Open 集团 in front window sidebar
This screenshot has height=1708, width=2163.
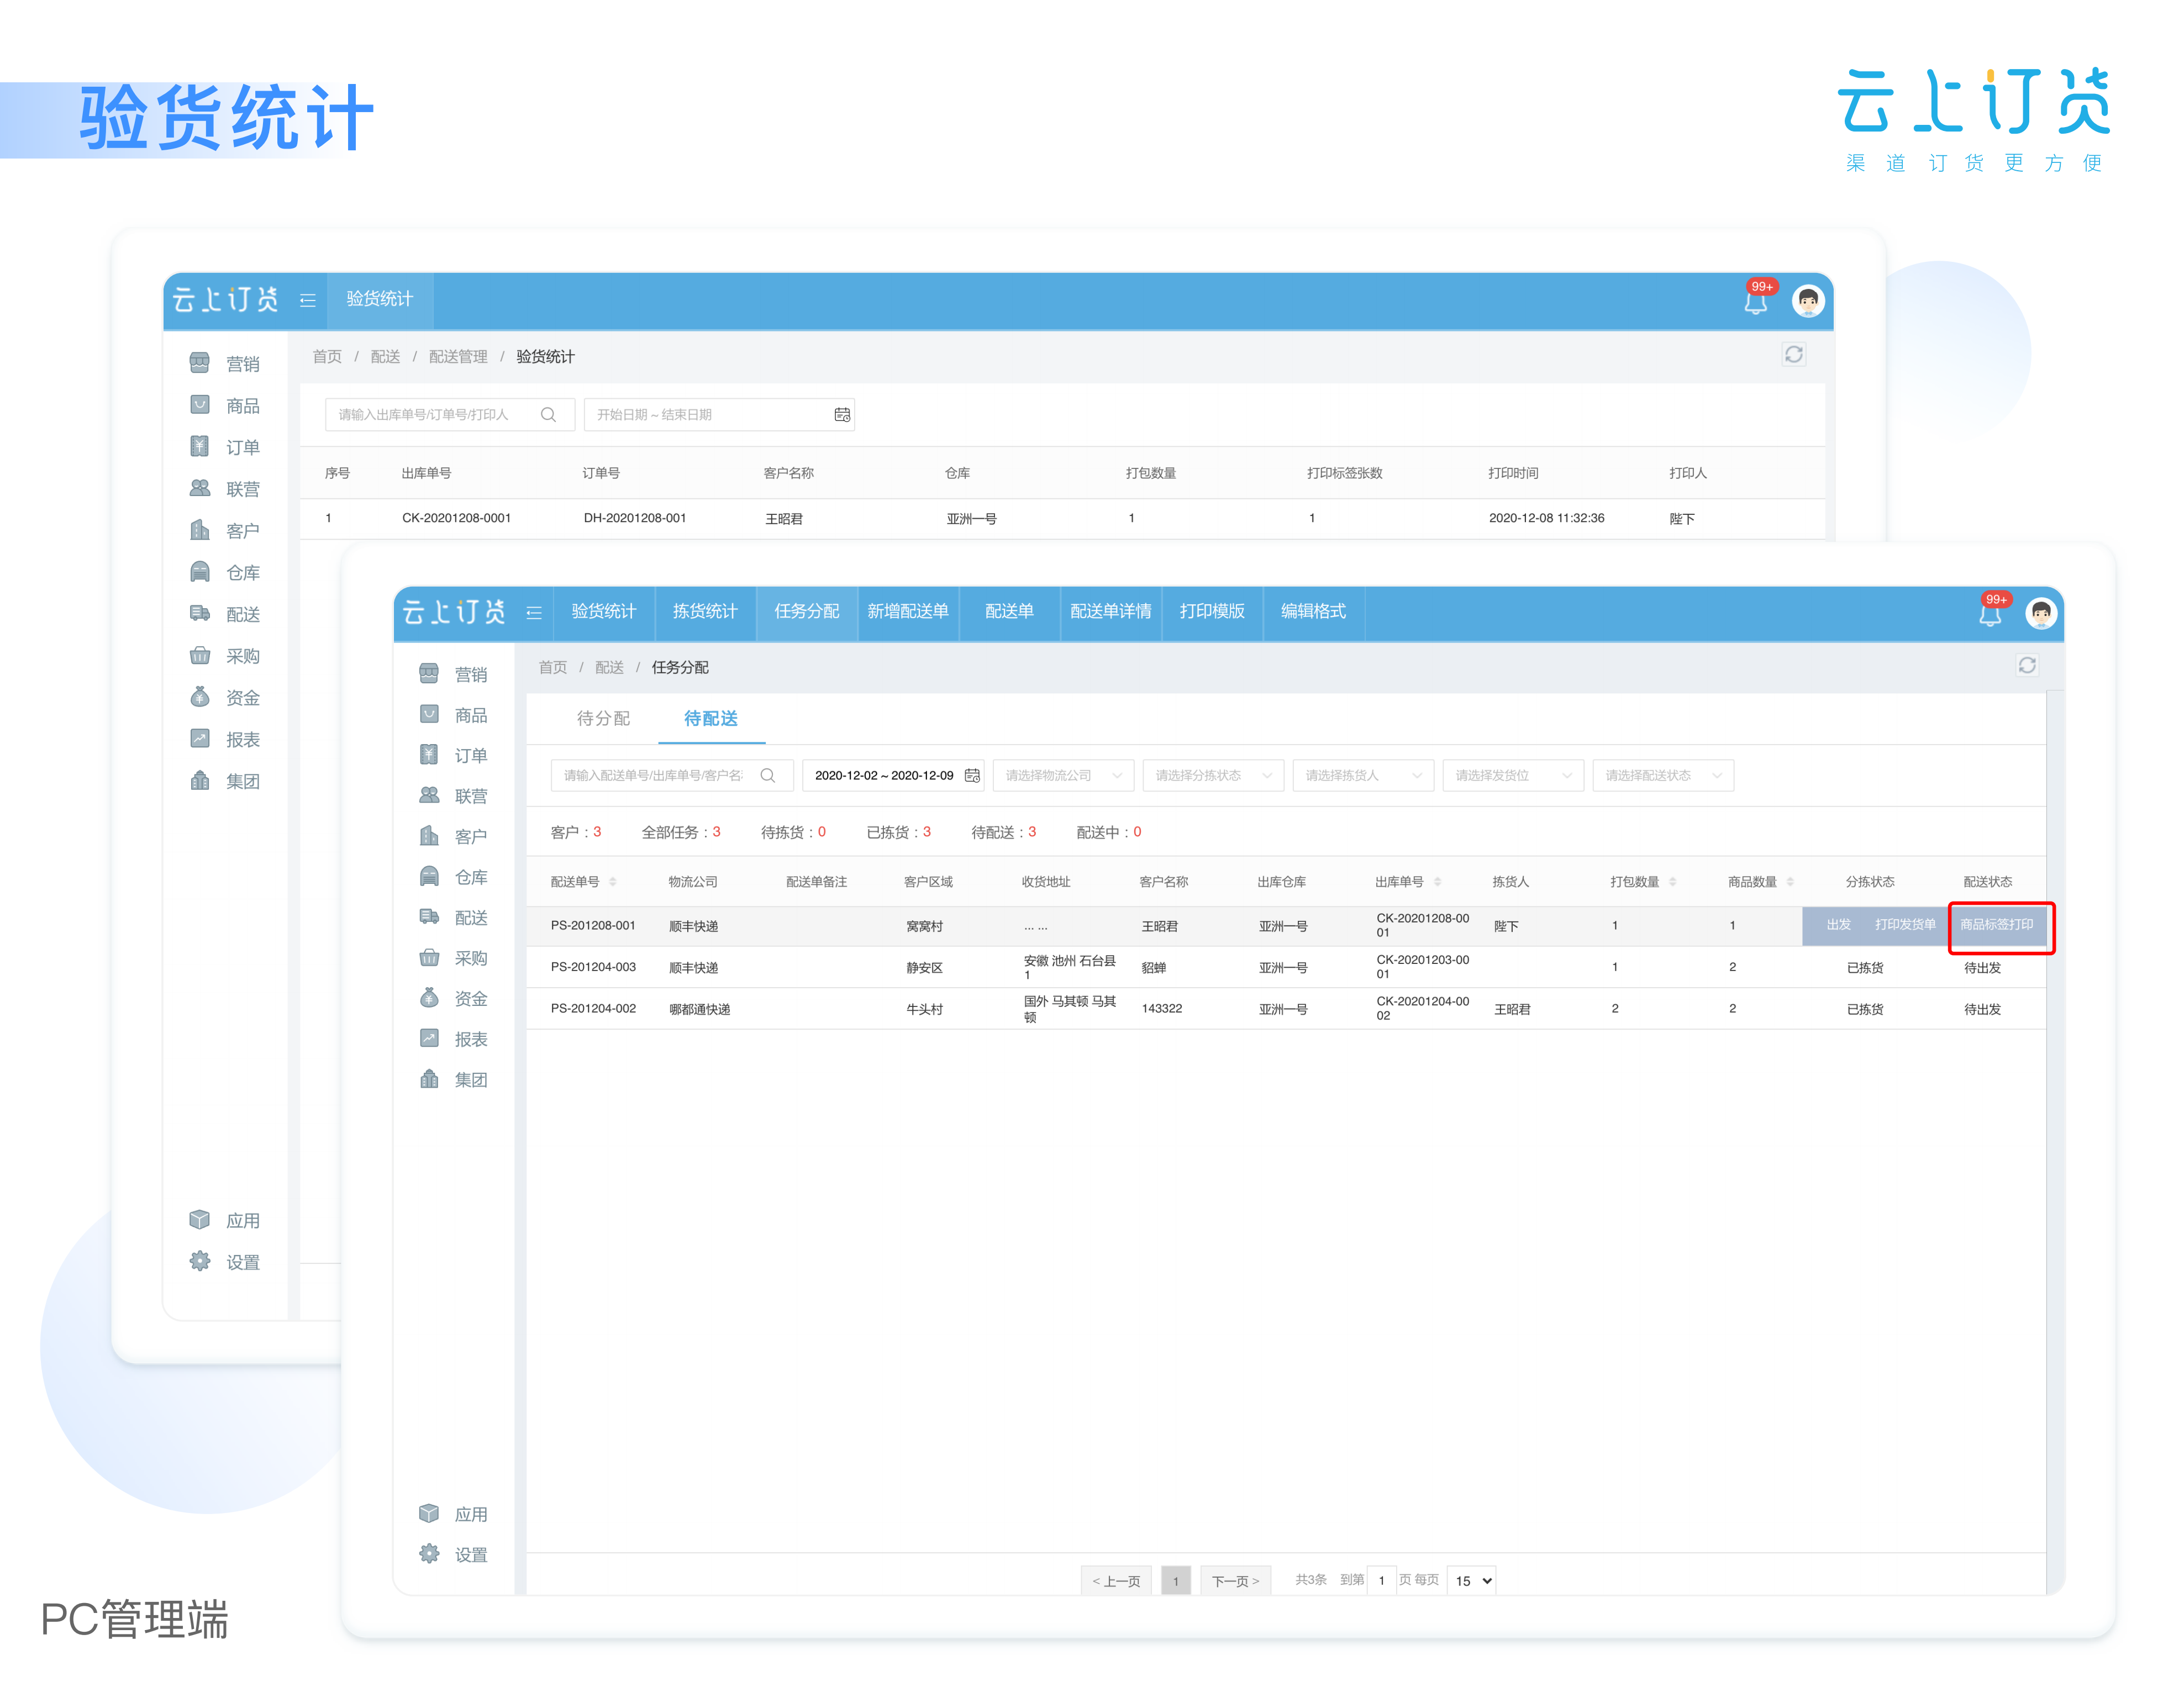(455, 1079)
